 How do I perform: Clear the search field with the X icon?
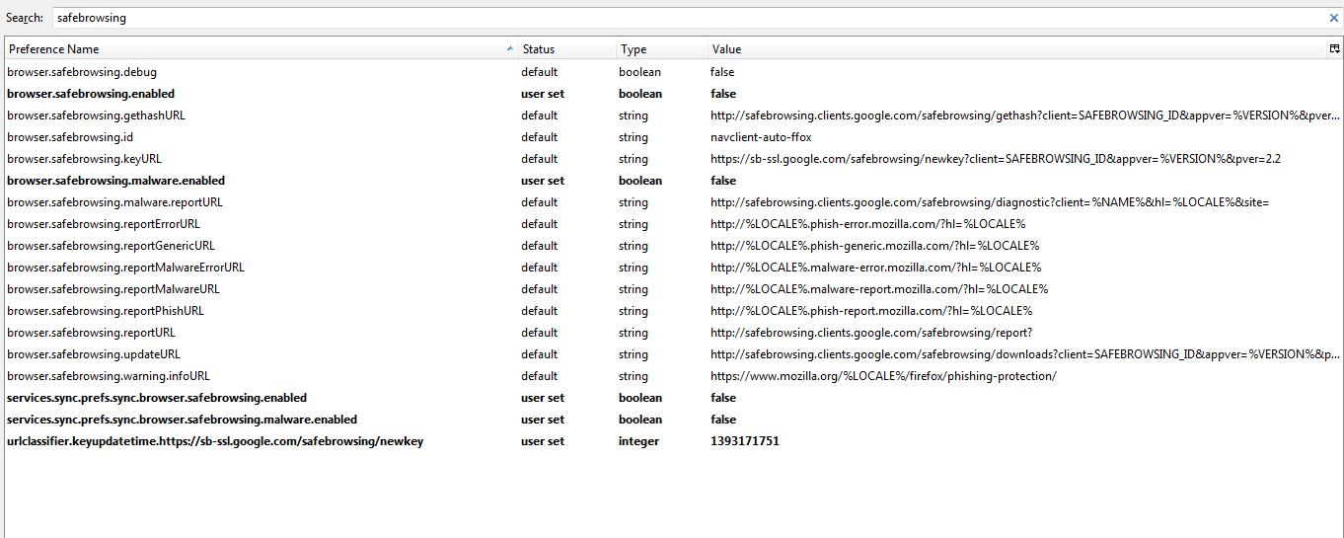pyautogui.click(x=1334, y=18)
